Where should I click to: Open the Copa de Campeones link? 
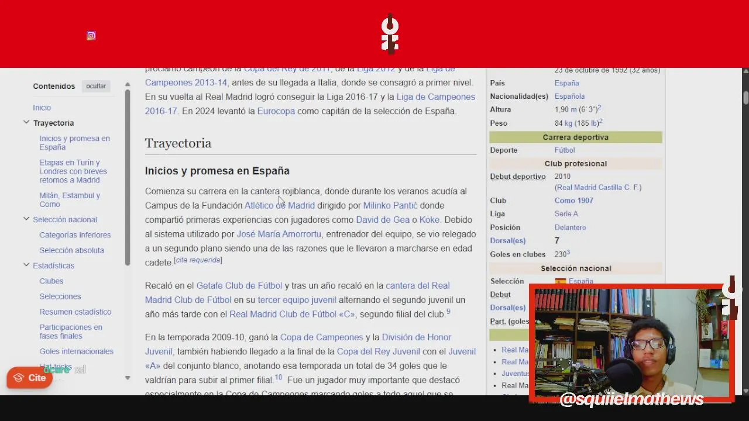322,337
